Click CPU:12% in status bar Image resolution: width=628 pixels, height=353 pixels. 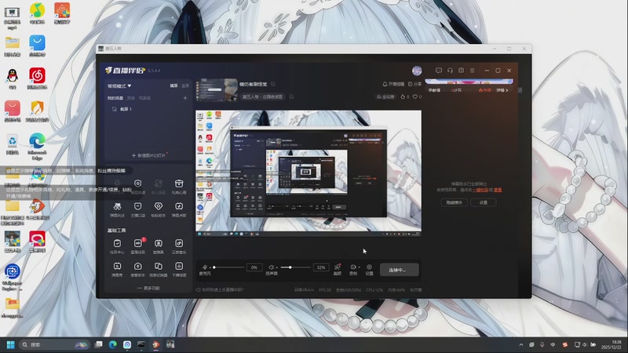[x=374, y=290]
